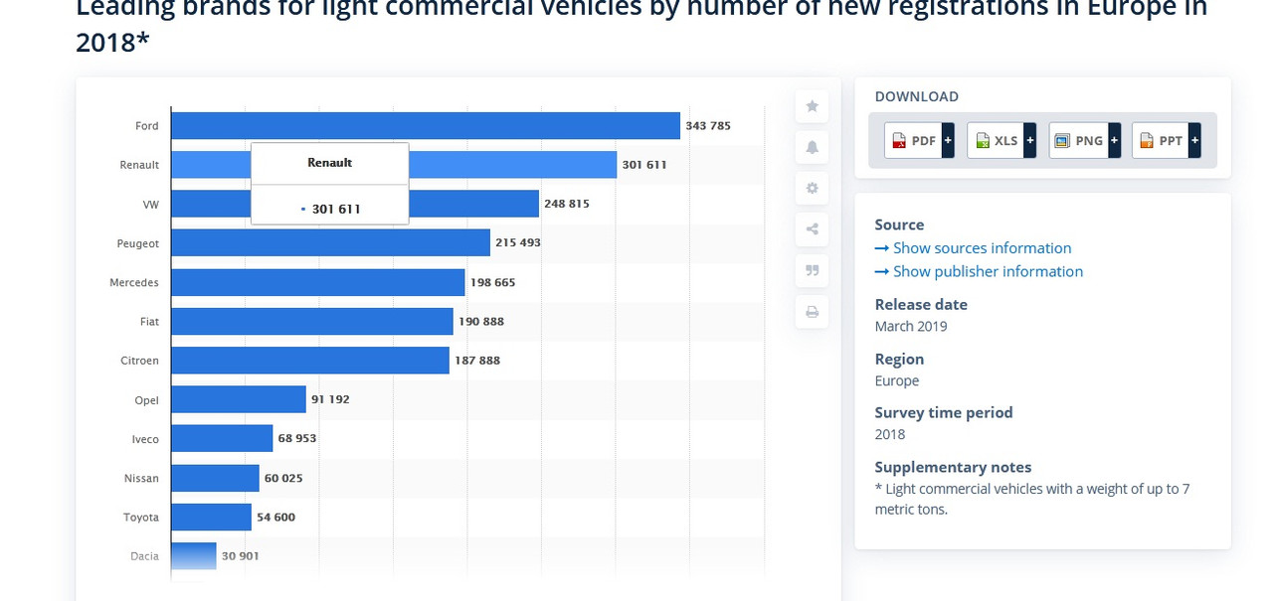The height and width of the screenshot is (601, 1273).
Task: Select the Ford bar in chart
Action: coord(426,126)
